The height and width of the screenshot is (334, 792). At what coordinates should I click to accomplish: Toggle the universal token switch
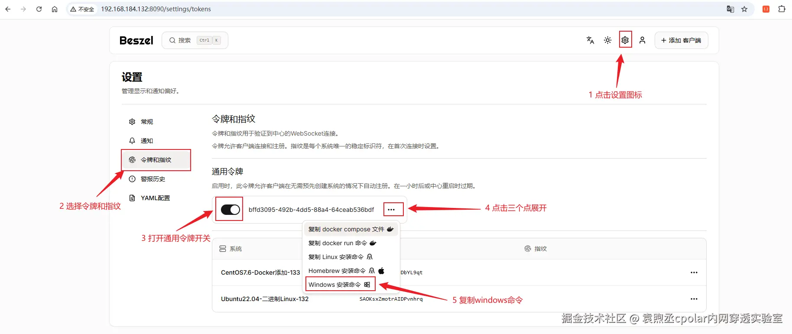230,210
